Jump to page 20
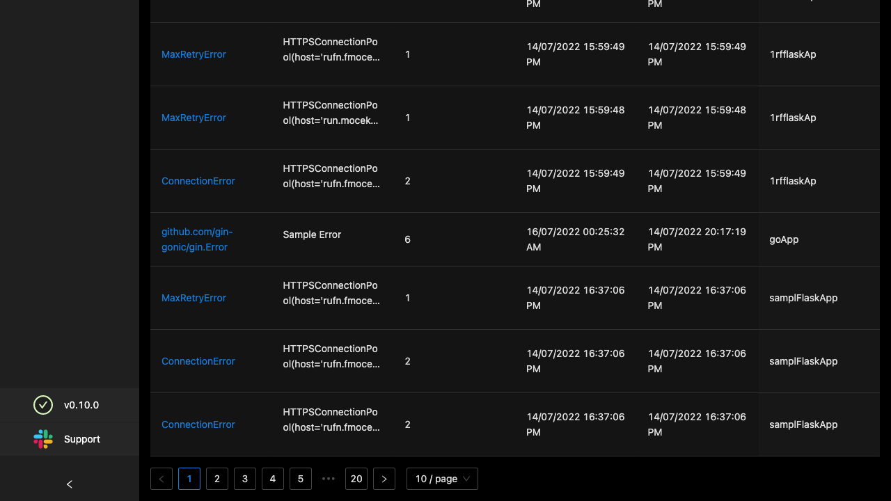891x501 pixels. [356, 479]
